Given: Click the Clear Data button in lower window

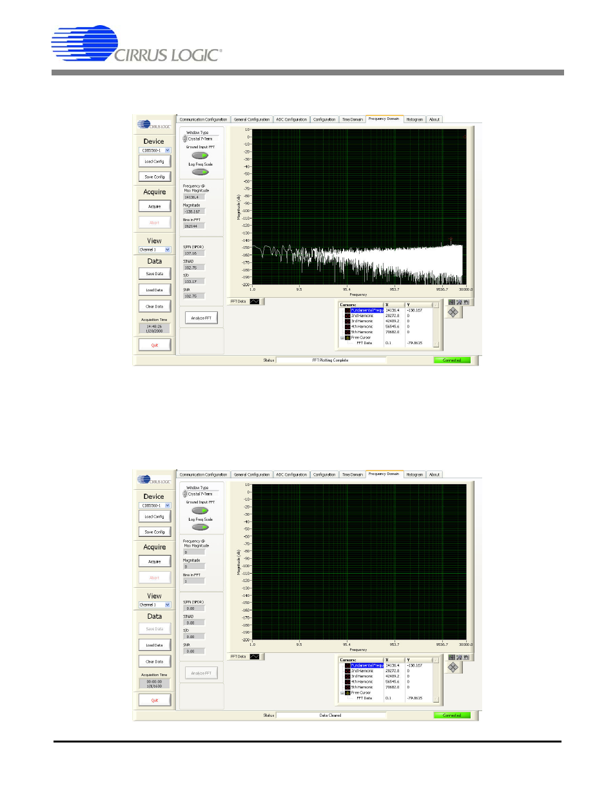Looking at the screenshot, I should 155,661.
